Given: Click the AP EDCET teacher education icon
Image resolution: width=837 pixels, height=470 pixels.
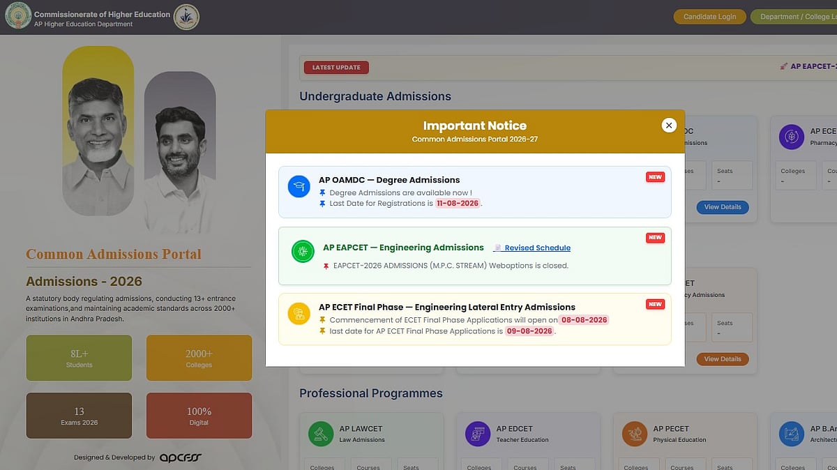Looking at the screenshot, I should (478, 434).
